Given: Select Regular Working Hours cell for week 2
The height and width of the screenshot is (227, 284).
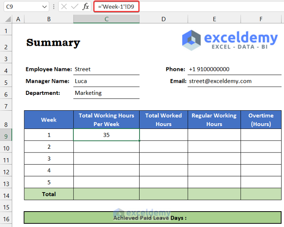Looking at the screenshot, I should tap(214, 147).
